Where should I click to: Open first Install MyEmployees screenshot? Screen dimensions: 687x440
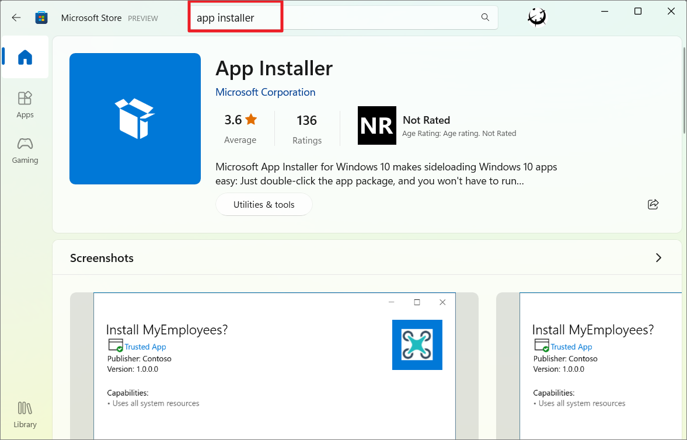pos(274,366)
